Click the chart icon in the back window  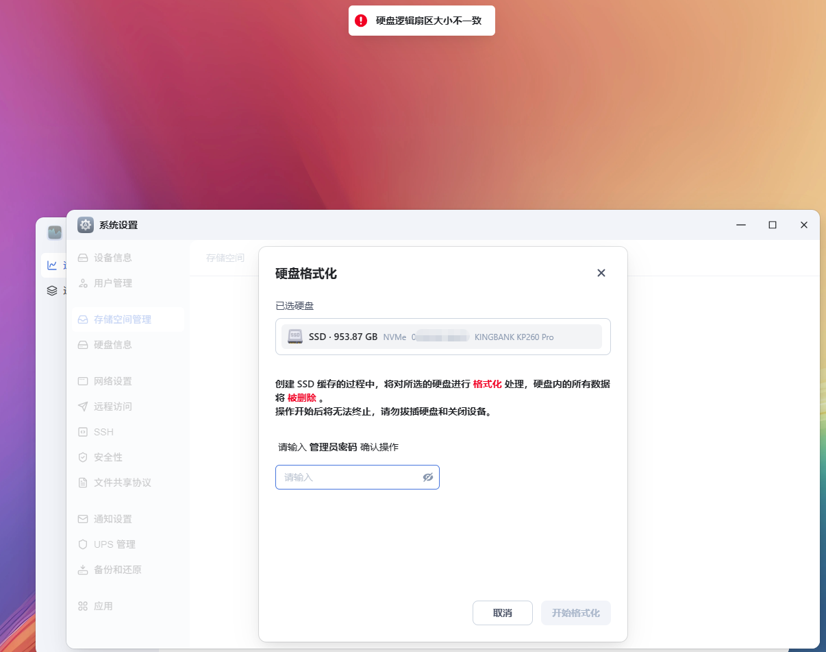pos(52,265)
